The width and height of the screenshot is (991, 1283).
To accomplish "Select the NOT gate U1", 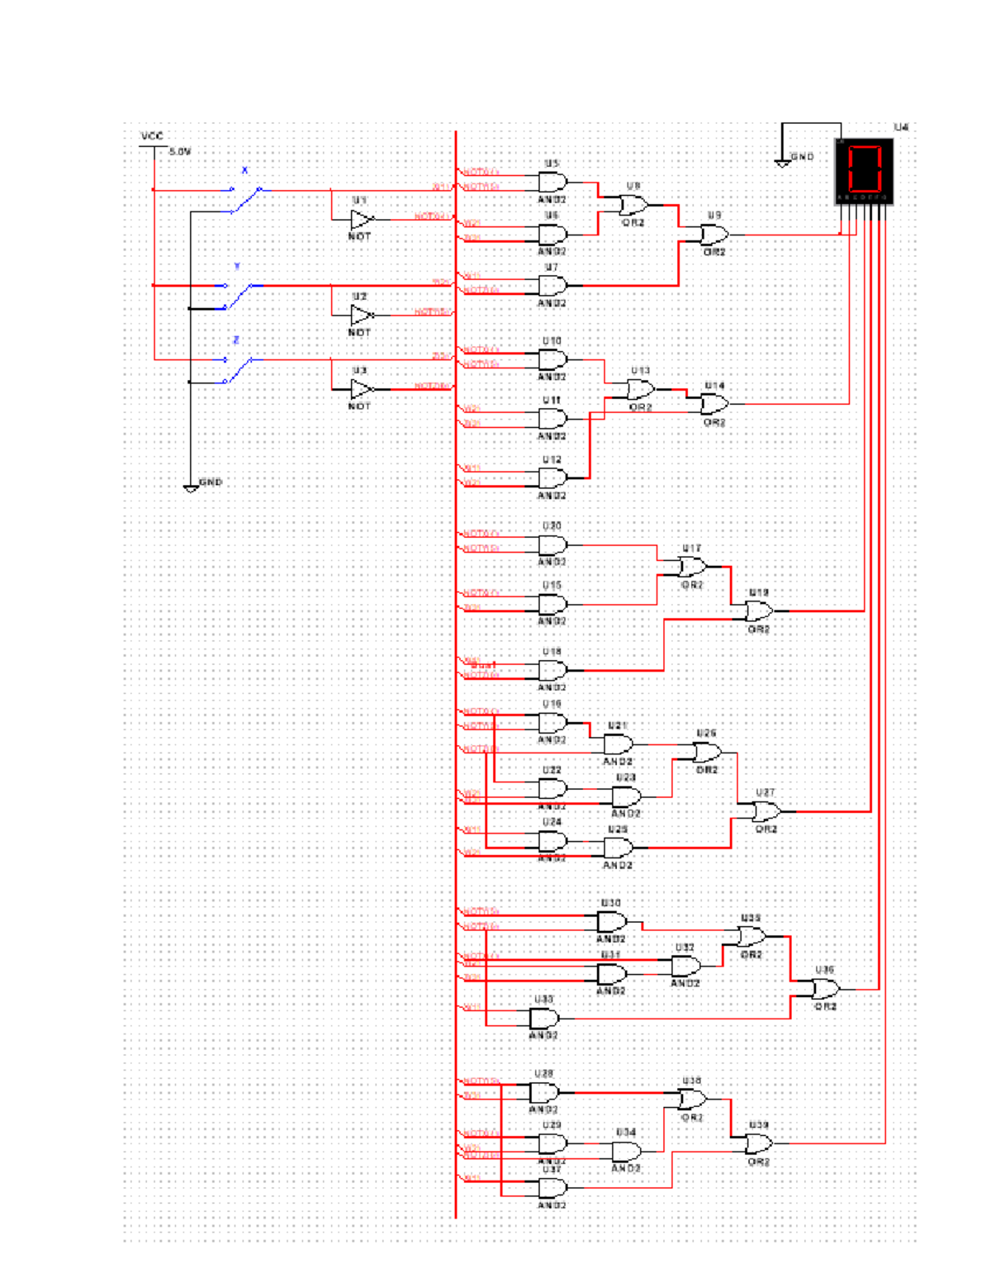I will pos(361,219).
